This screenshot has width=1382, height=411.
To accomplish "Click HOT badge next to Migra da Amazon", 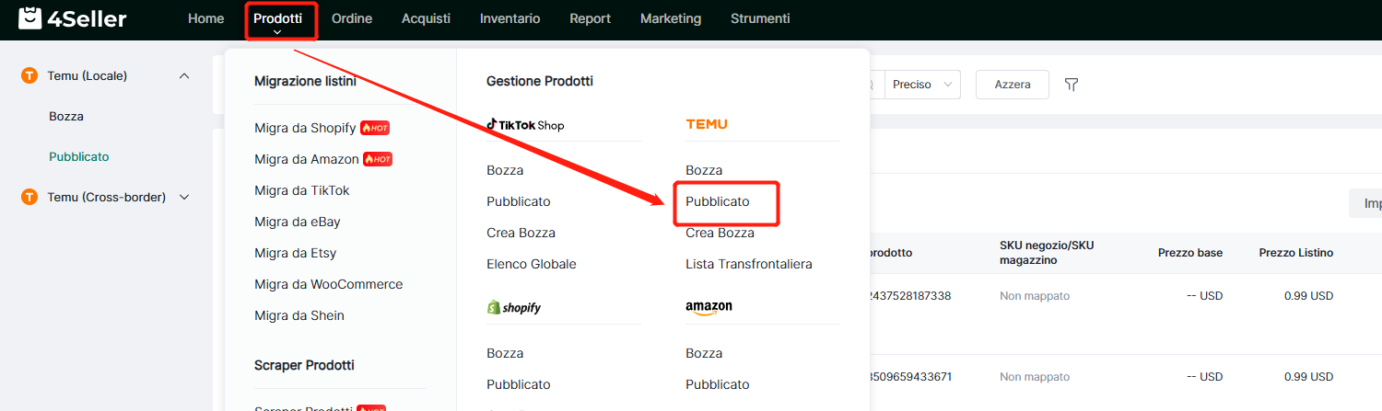I will point(378,159).
